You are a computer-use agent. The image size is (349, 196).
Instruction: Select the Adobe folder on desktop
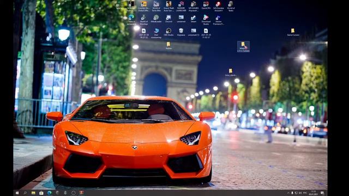(169, 45)
